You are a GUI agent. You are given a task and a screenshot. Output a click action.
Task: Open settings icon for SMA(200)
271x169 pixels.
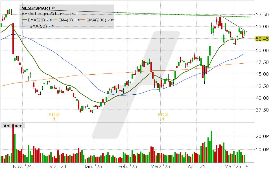tap(112, 20)
